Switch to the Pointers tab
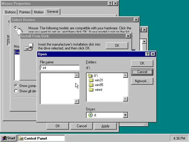This screenshot has height=142, width=189. coord(25,12)
